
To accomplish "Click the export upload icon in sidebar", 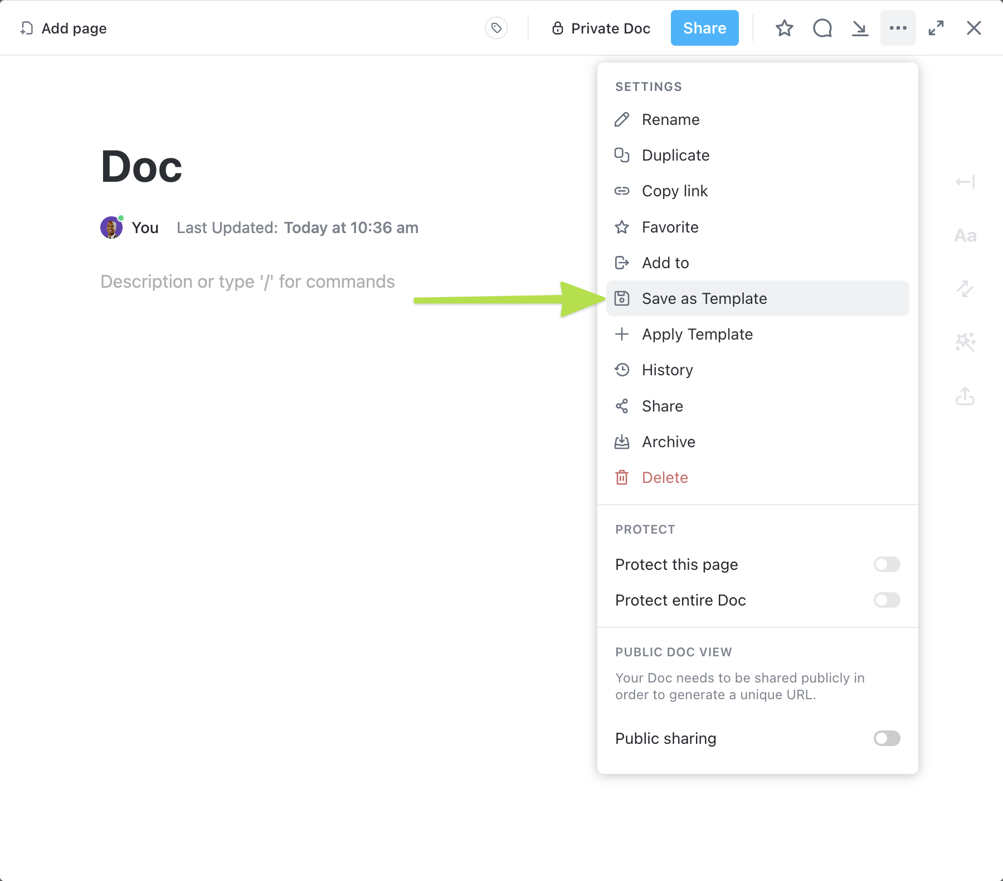I will pos(965,396).
